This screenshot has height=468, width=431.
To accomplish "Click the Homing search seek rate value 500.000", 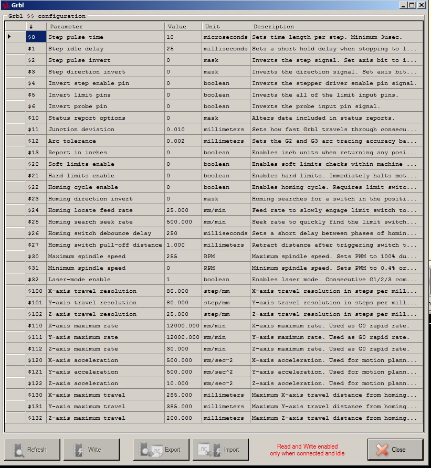I will pos(183,221).
